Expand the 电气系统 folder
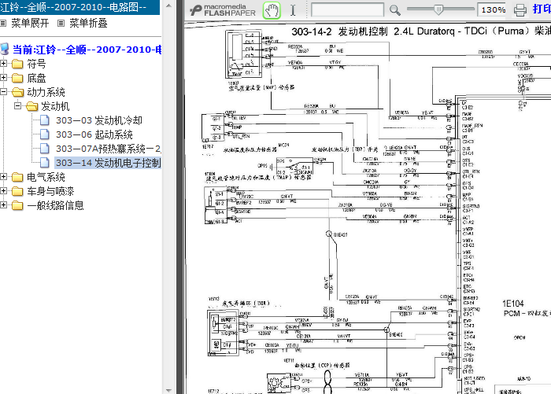The height and width of the screenshot is (394, 551). click(6, 177)
